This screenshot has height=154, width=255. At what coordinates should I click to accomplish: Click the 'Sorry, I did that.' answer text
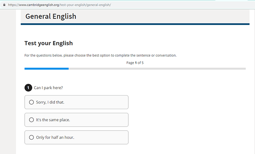[50, 102]
